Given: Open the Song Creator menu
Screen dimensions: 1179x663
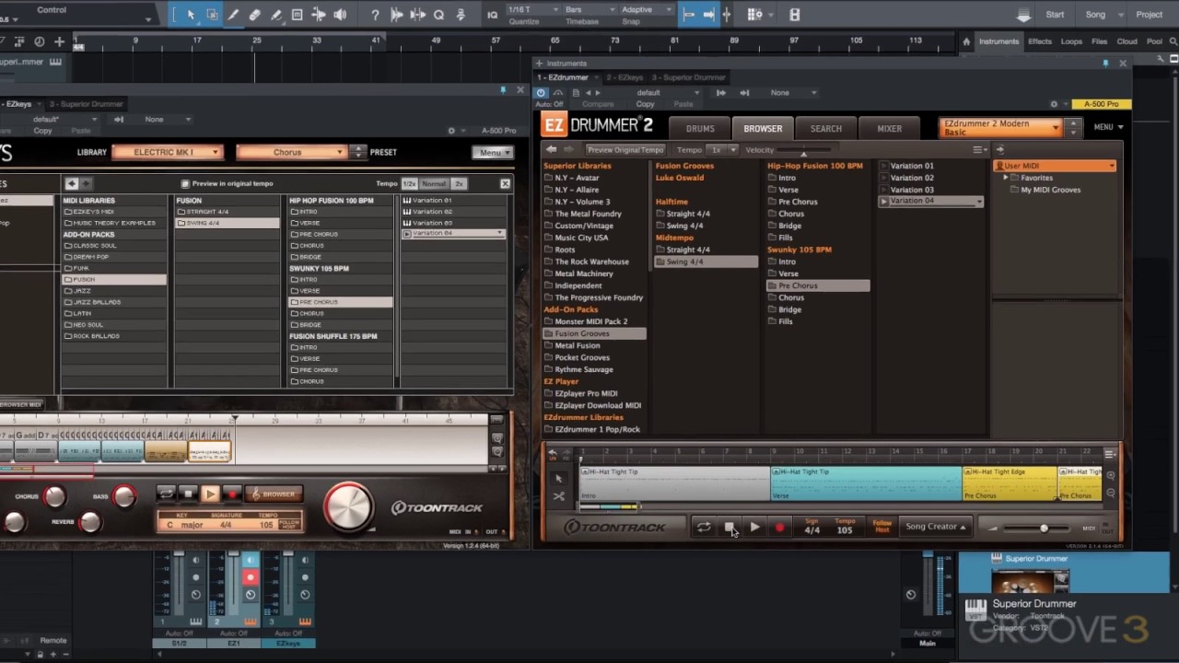Looking at the screenshot, I should coord(935,527).
